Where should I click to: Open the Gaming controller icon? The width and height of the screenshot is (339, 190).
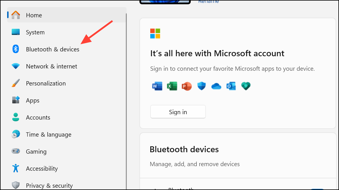[x=16, y=151]
